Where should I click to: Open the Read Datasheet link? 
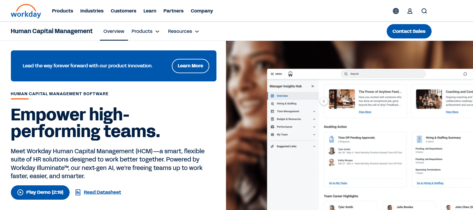tap(102, 192)
